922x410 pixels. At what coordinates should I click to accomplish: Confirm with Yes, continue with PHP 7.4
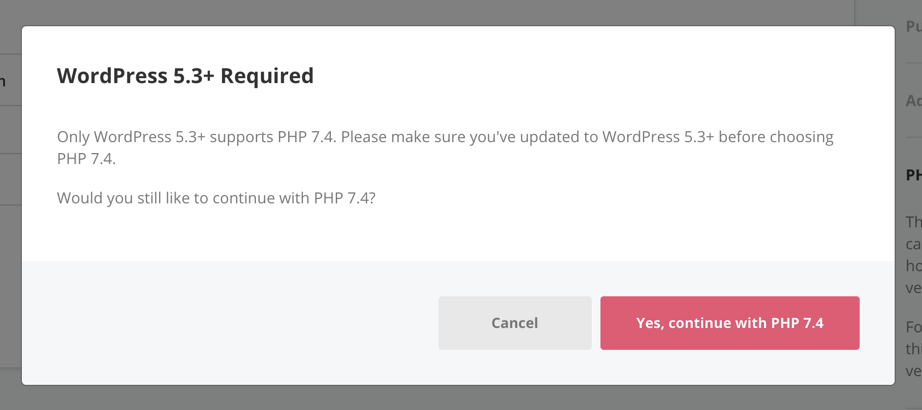click(x=730, y=323)
